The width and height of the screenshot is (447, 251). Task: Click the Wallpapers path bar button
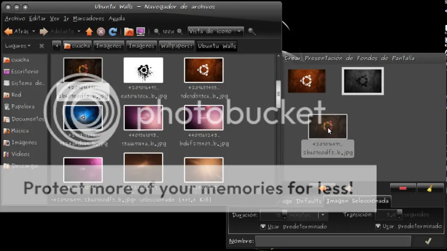(176, 46)
